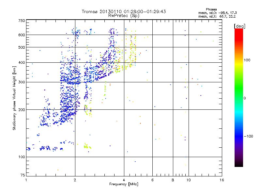Click the x-axis tick label '4'
The height and width of the screenshot is (196, 261).
(x=124, y=180)
